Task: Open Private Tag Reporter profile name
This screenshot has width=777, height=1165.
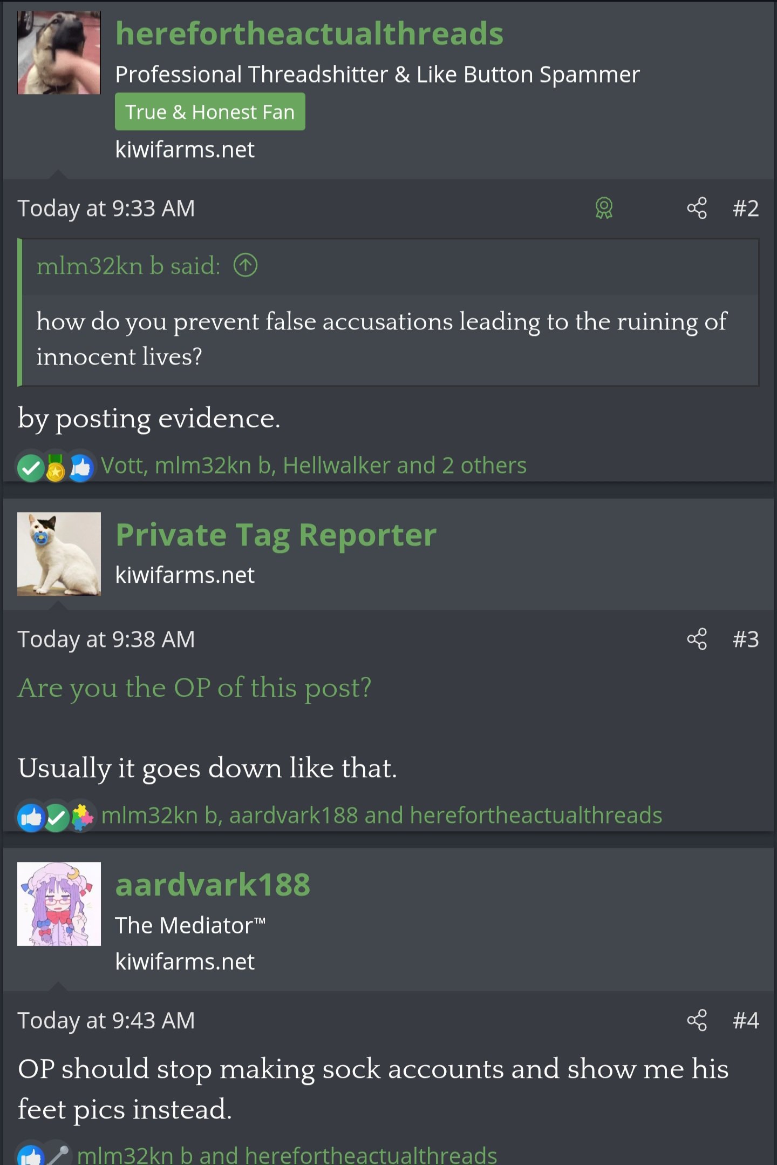Action: [x=276, y=535]
